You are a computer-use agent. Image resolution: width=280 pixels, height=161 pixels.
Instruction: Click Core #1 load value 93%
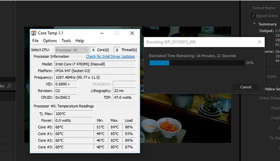[129, 134]
